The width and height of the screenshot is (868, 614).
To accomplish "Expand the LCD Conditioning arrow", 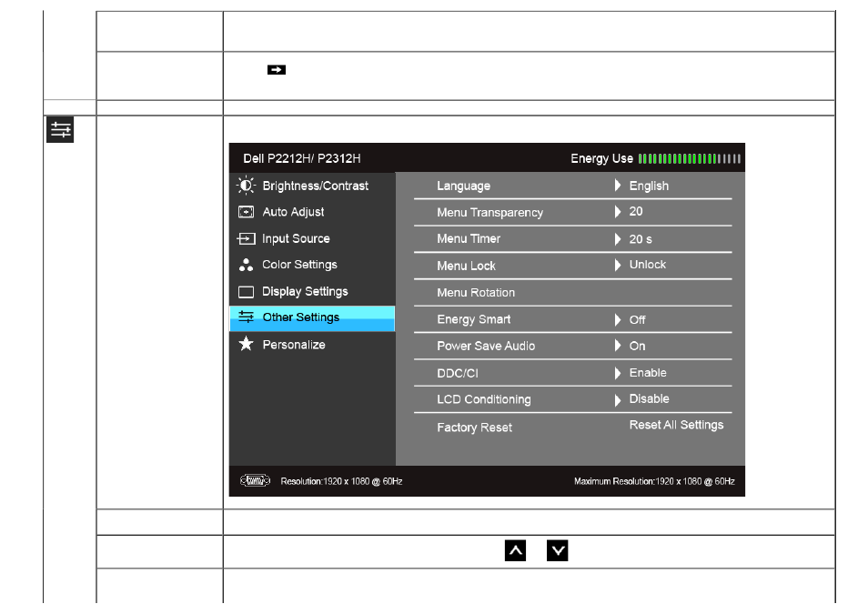I will (617, 399).
